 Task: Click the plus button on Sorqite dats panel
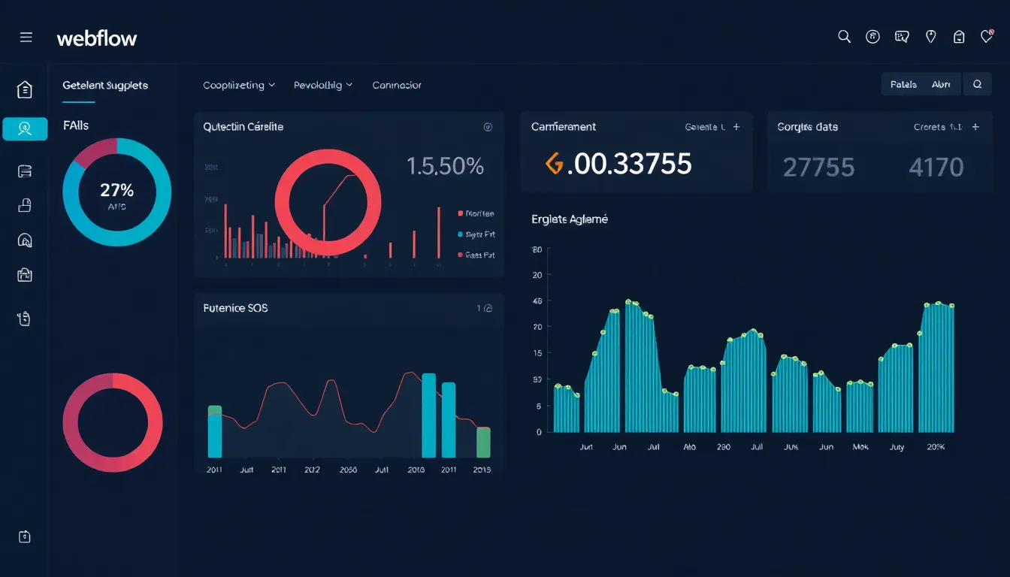pos(975,127)
